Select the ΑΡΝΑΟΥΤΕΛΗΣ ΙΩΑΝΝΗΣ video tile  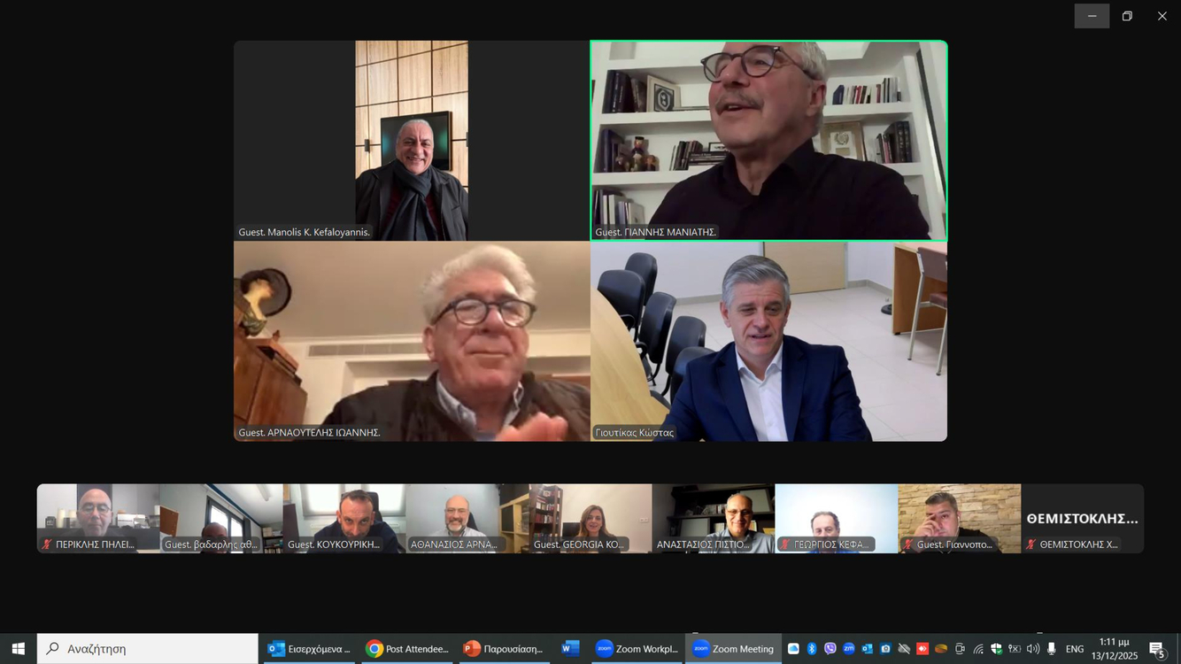412,341
